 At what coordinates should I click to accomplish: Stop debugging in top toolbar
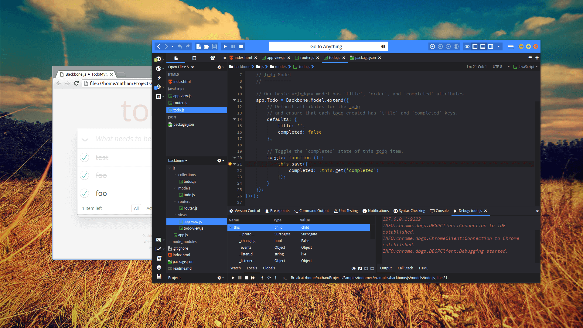[241, 46]
